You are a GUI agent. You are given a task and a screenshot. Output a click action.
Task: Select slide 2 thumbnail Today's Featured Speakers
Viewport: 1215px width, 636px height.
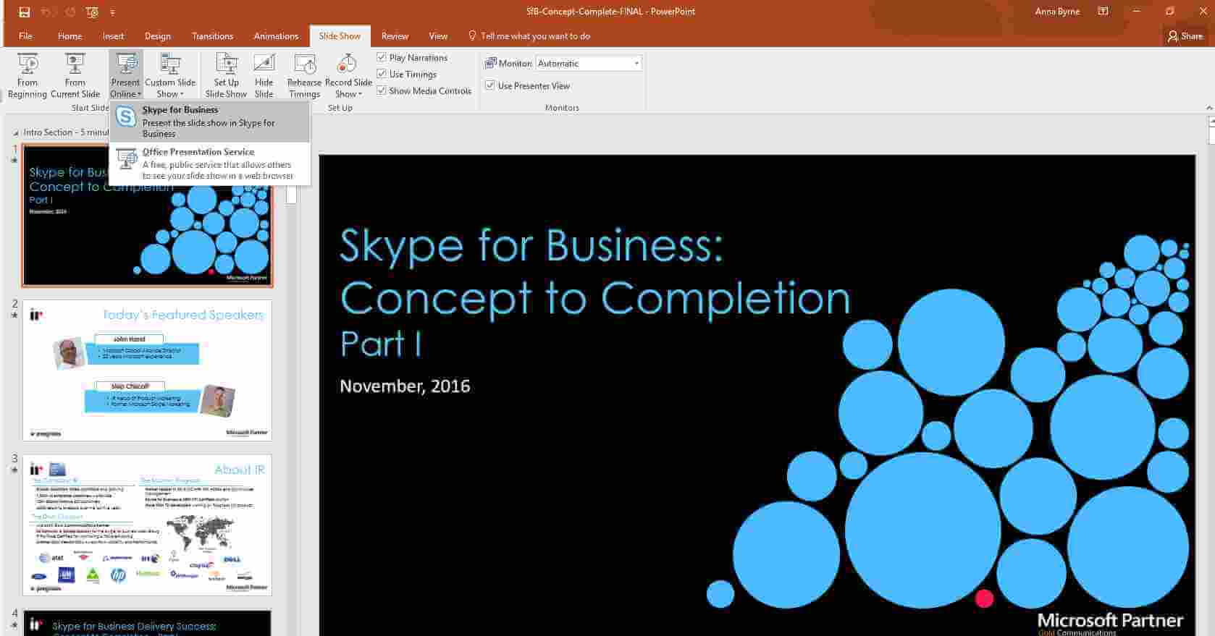147,370
